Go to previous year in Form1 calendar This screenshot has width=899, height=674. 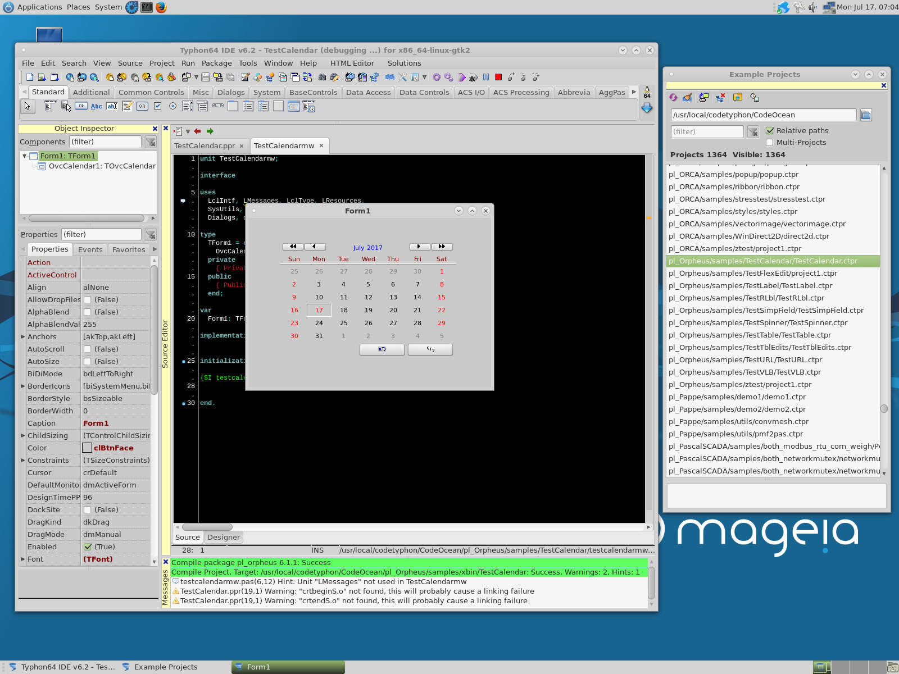(x=293, y=247)
